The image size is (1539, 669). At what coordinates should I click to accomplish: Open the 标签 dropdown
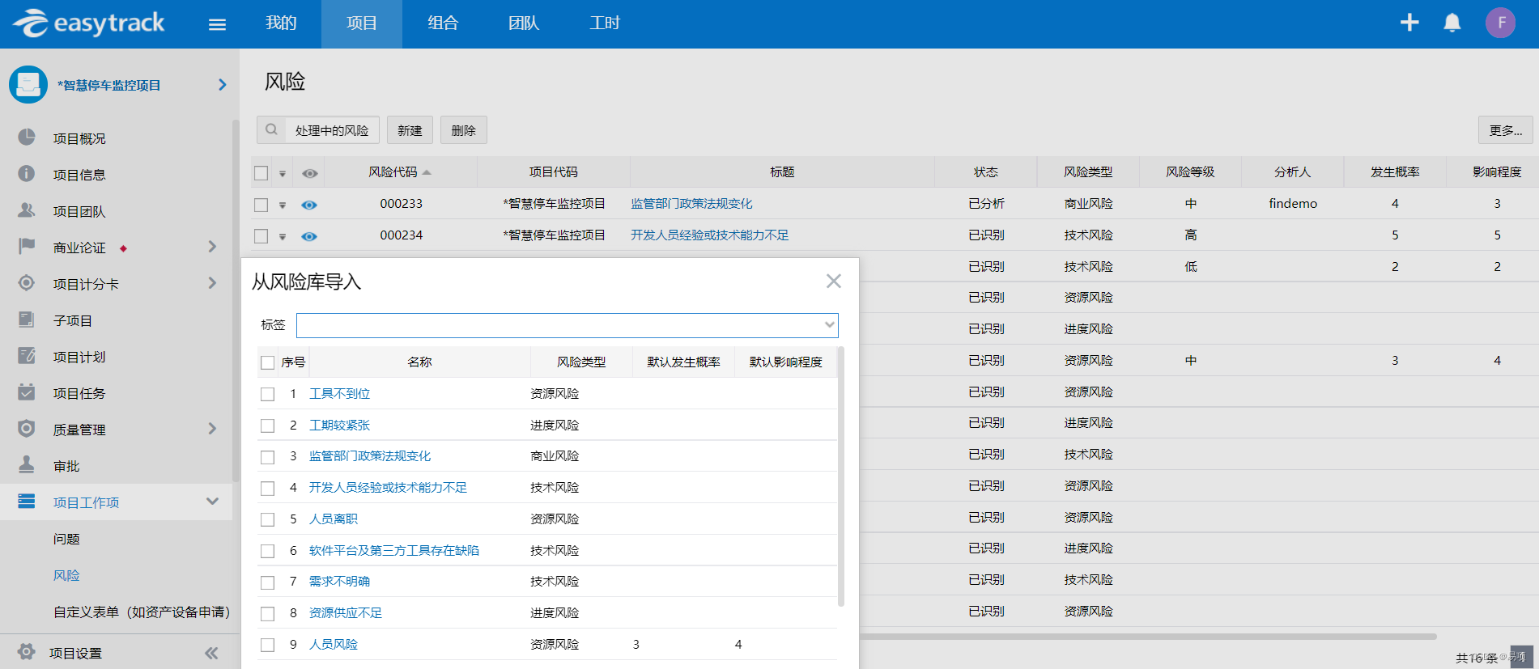click(568, 325)
